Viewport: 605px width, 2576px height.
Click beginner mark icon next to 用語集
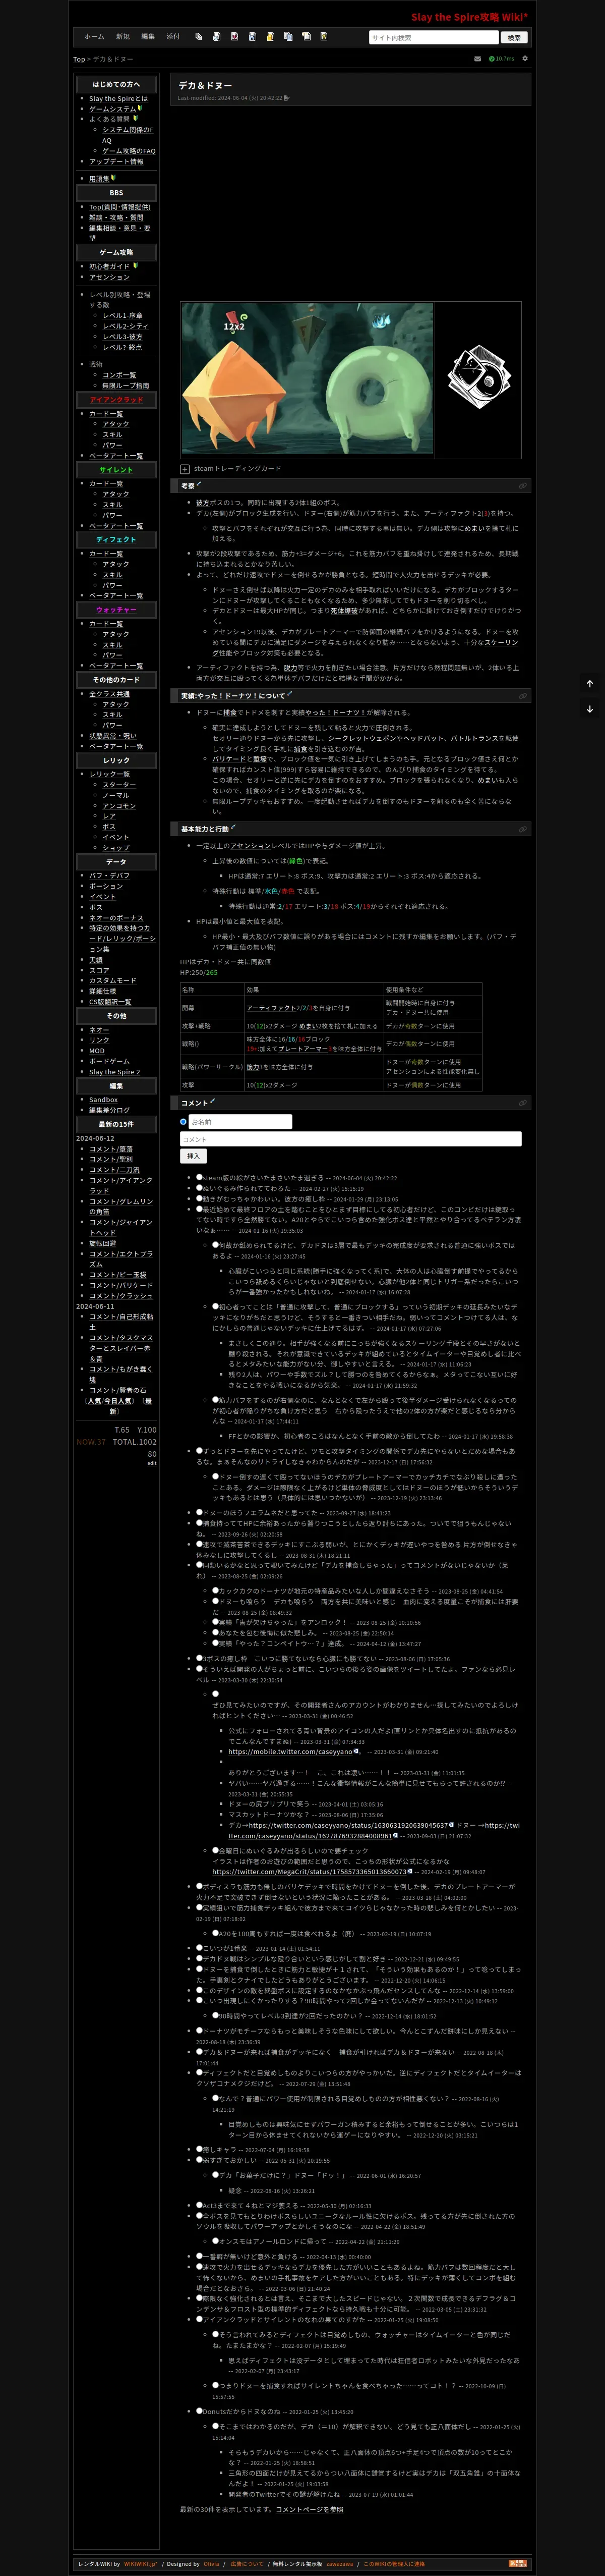(114, 178)
